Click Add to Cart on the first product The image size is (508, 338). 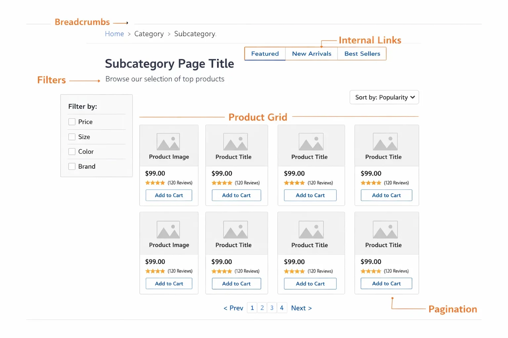(x=169, y=195)
